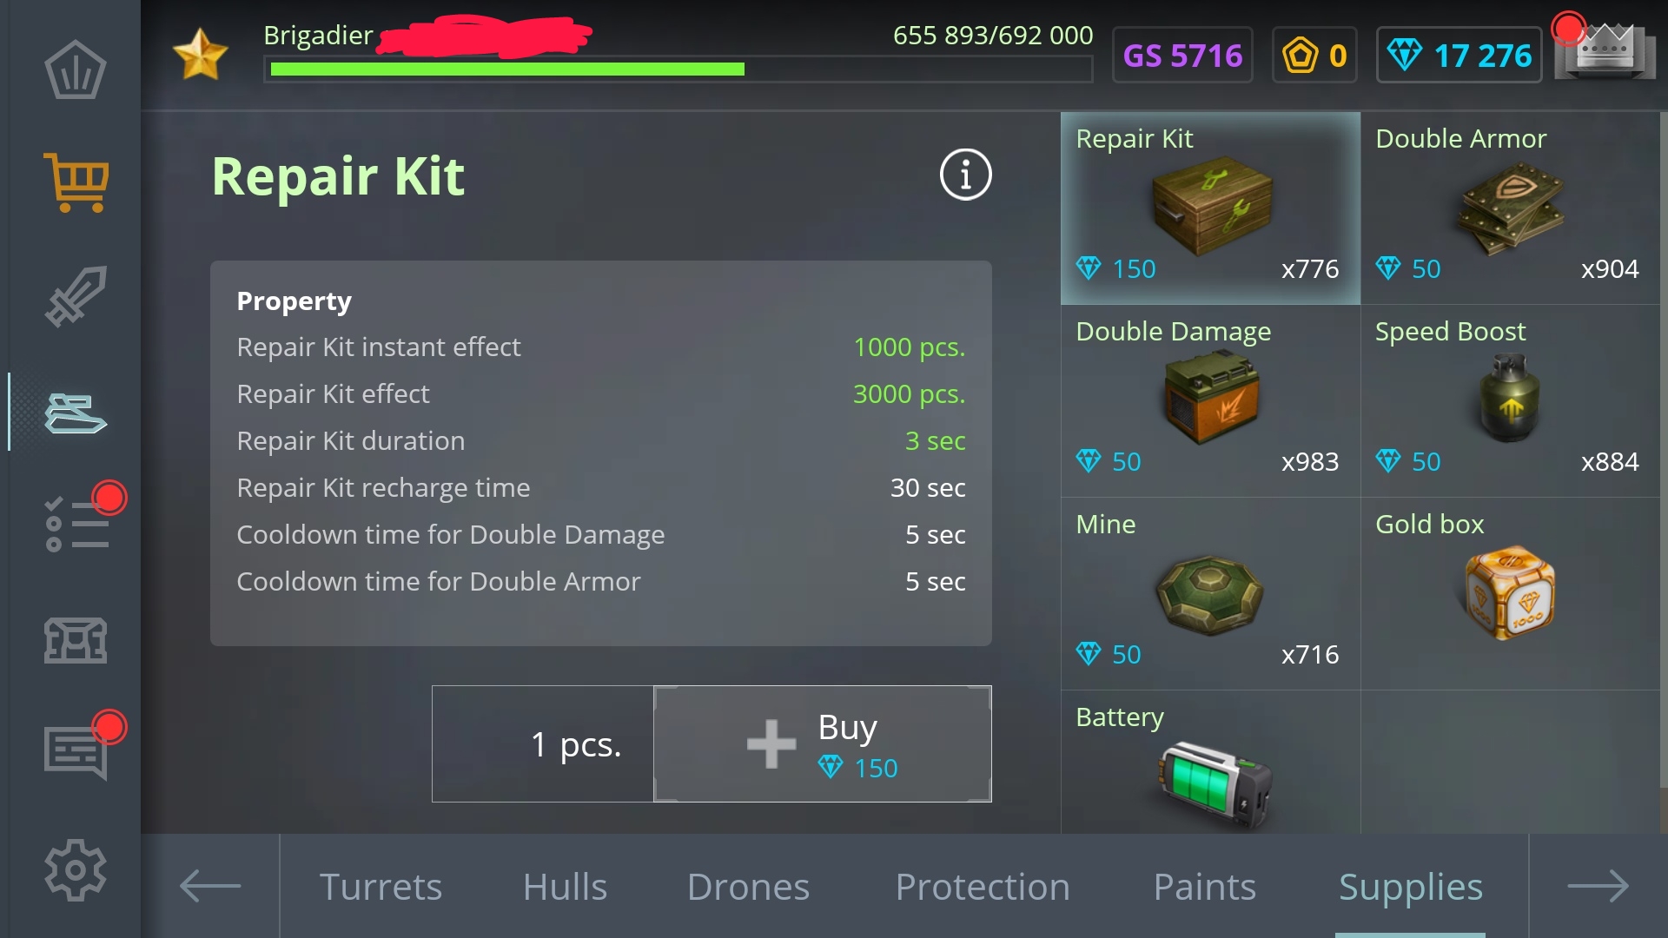Open the missions checklist icon
Viewport: 1668px width, 938px height.
76,524
